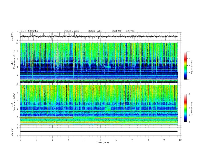The image size is (203, 157).
Task: Click the "0" tick on the time axis
Action: pos(20,140)
